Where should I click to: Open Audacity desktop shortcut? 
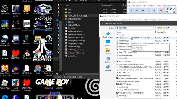click(16, 69)
